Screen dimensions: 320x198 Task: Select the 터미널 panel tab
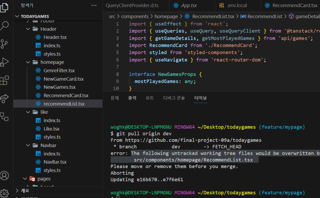tap(200, 98)
